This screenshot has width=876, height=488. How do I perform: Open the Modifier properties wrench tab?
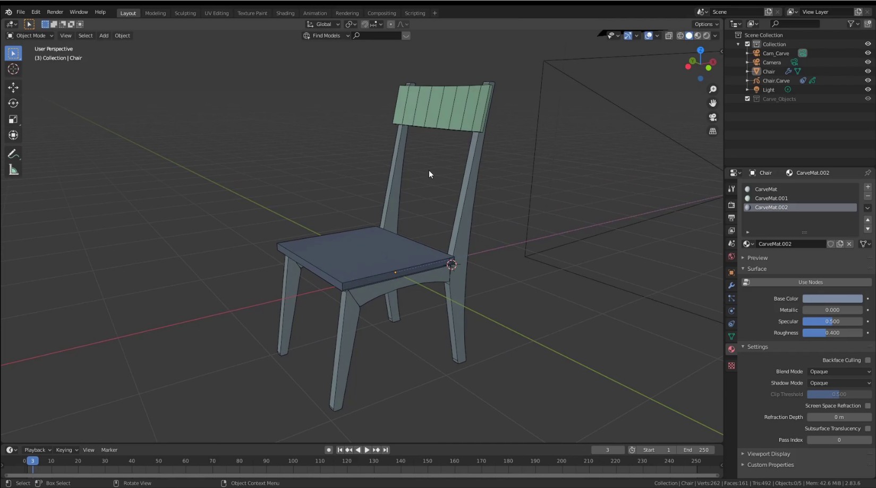click(732, 285)
